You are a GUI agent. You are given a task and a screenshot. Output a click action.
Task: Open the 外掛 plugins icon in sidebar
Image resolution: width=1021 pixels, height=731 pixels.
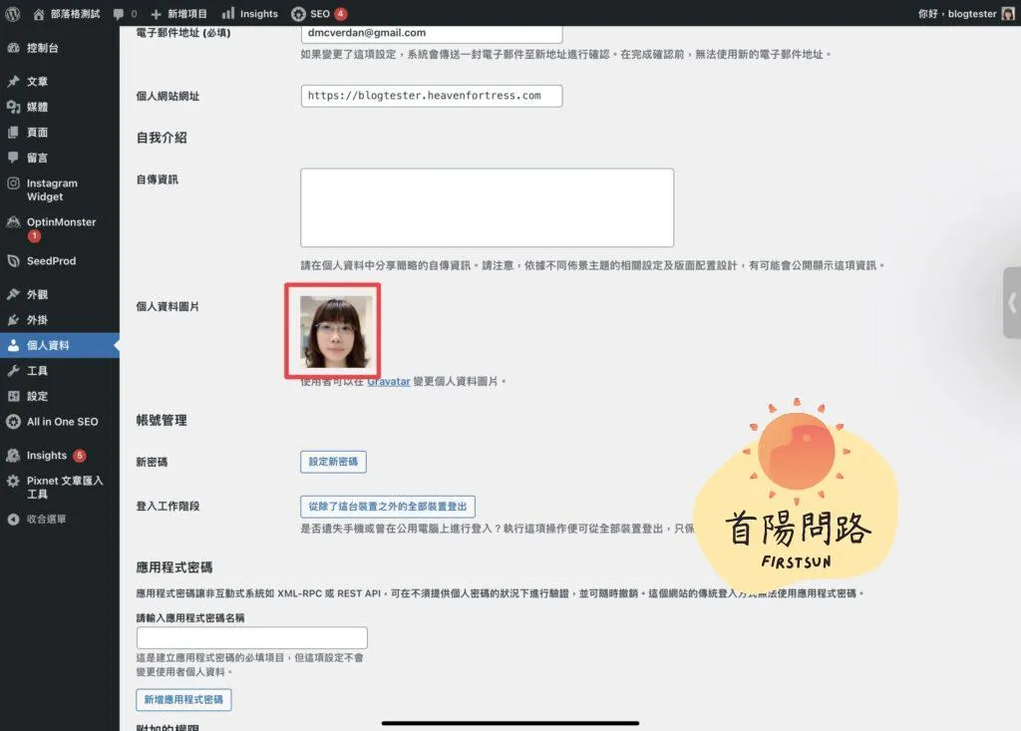point(13,320)
